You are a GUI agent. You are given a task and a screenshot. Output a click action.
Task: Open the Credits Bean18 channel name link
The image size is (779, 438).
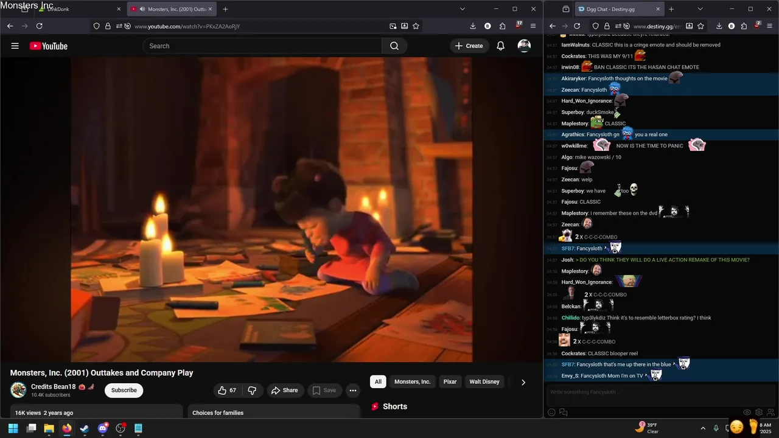54,387
